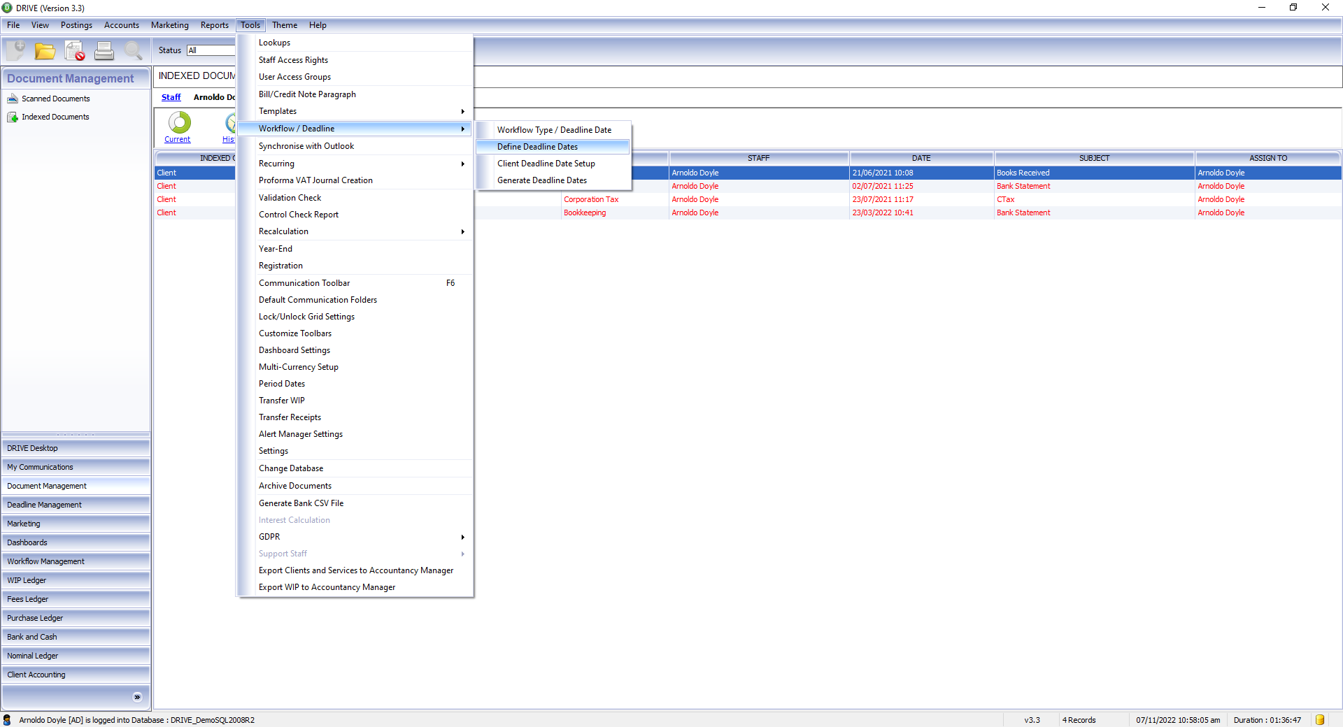The image size is (1343, 727).
Task: Select Dashboard Settings
Action: tap(355, 350)
